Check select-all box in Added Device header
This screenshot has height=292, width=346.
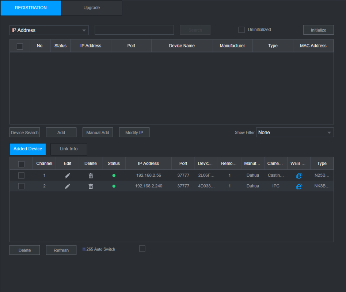pyautogui.click(x=21, y=164)
